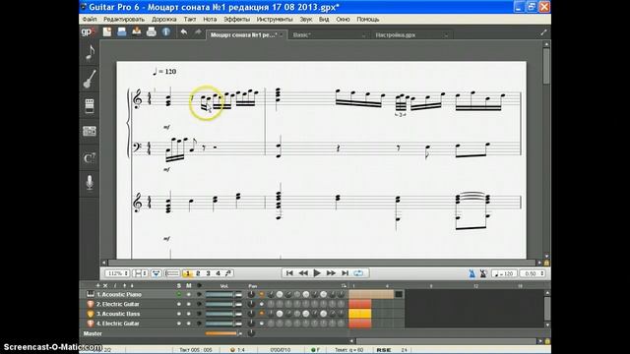Open the mastering panel icon
This screenshot has height=354, width=630.
pos(90,131)
